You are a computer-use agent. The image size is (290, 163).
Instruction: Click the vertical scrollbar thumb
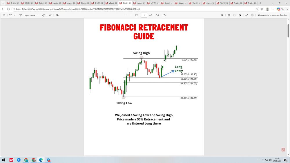tap(288, 31)
